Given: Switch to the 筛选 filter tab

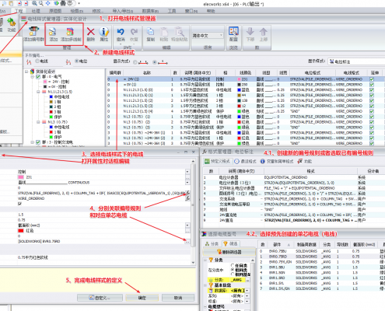Looking at the screenshot, I should click(x=231, y=243).
